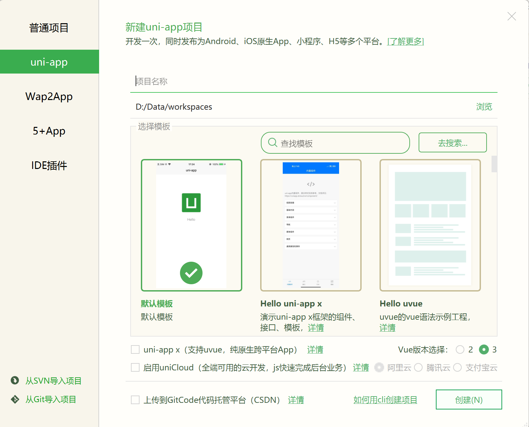The image size is (529, 427).
Task: Enable the uni-app x checkbox
Action: pyautogui.click(x=135, y=349)
